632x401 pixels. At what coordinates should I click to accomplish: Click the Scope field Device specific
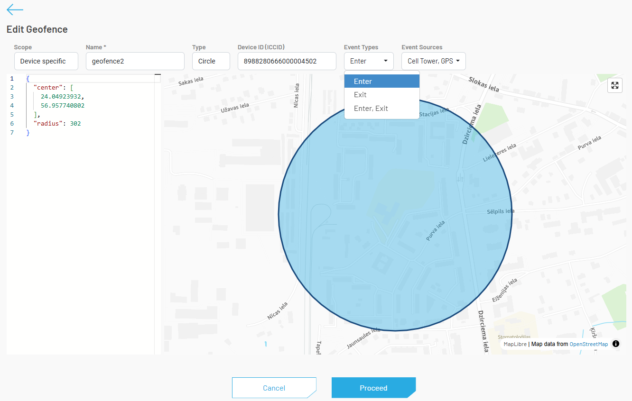click(46, 61)
